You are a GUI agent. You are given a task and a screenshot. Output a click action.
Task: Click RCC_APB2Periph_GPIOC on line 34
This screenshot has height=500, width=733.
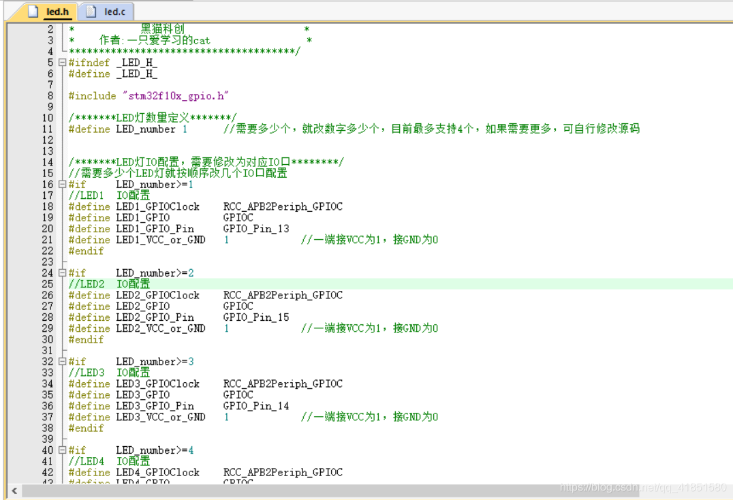[x=283, y=384]
